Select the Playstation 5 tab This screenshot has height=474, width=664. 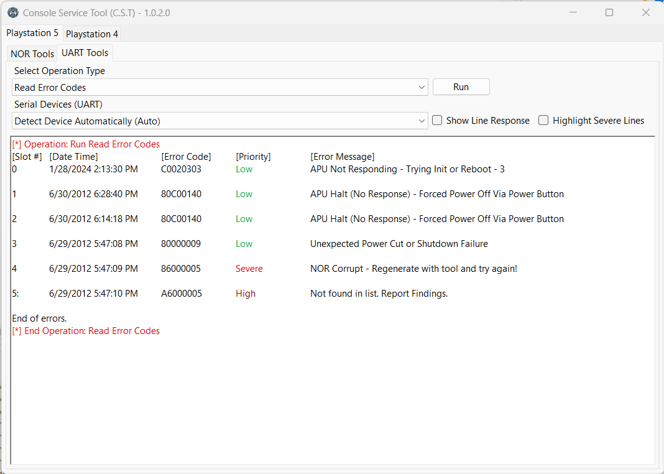(32, 33)
